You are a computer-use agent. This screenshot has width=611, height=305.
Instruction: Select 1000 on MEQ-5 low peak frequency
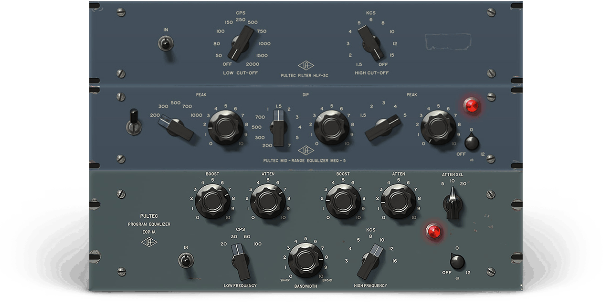click(196, 115)
